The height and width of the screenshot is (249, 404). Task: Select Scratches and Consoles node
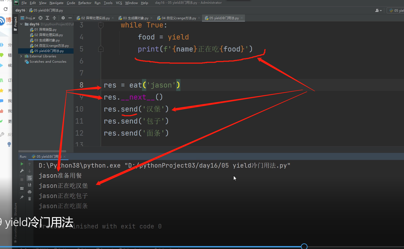[x=46, y=62]
